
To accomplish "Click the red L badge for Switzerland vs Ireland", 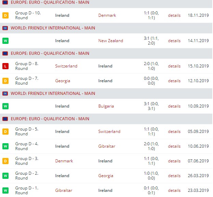I will (x=5, y=66).
